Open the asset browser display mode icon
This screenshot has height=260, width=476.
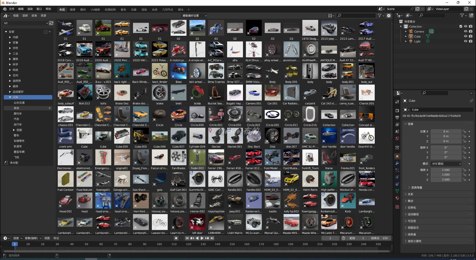pos(331,16)
